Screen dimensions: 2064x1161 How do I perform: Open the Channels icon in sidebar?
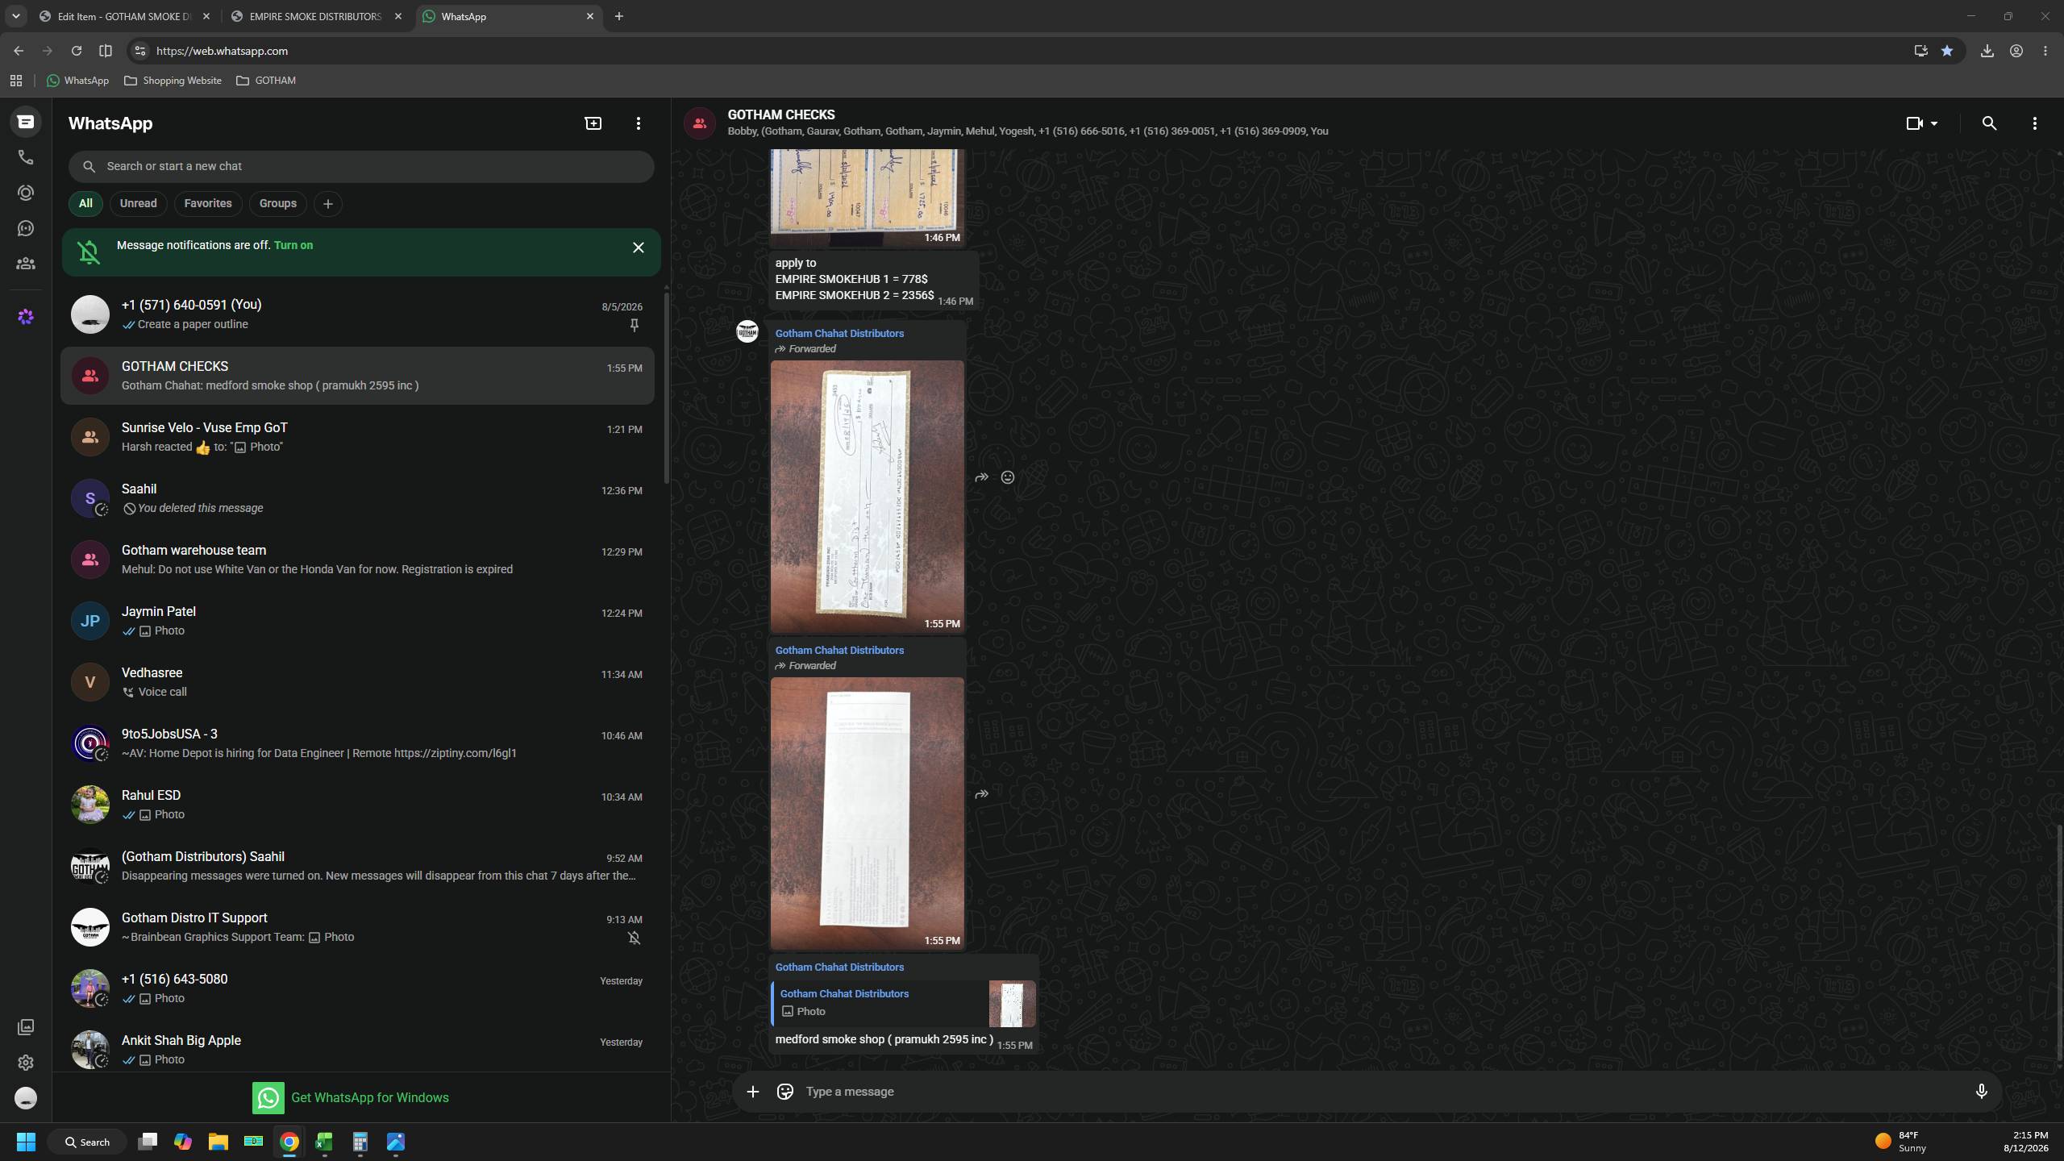pos(26,228)
